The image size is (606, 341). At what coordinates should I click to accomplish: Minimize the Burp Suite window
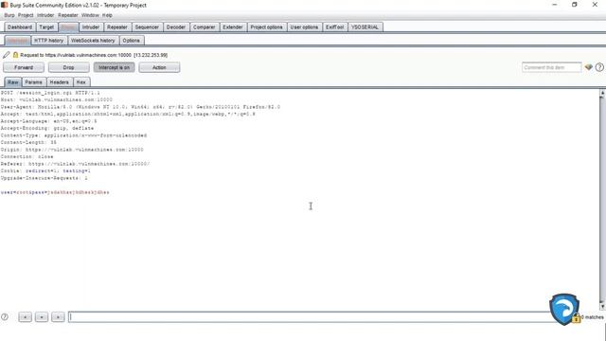point(555,5)
